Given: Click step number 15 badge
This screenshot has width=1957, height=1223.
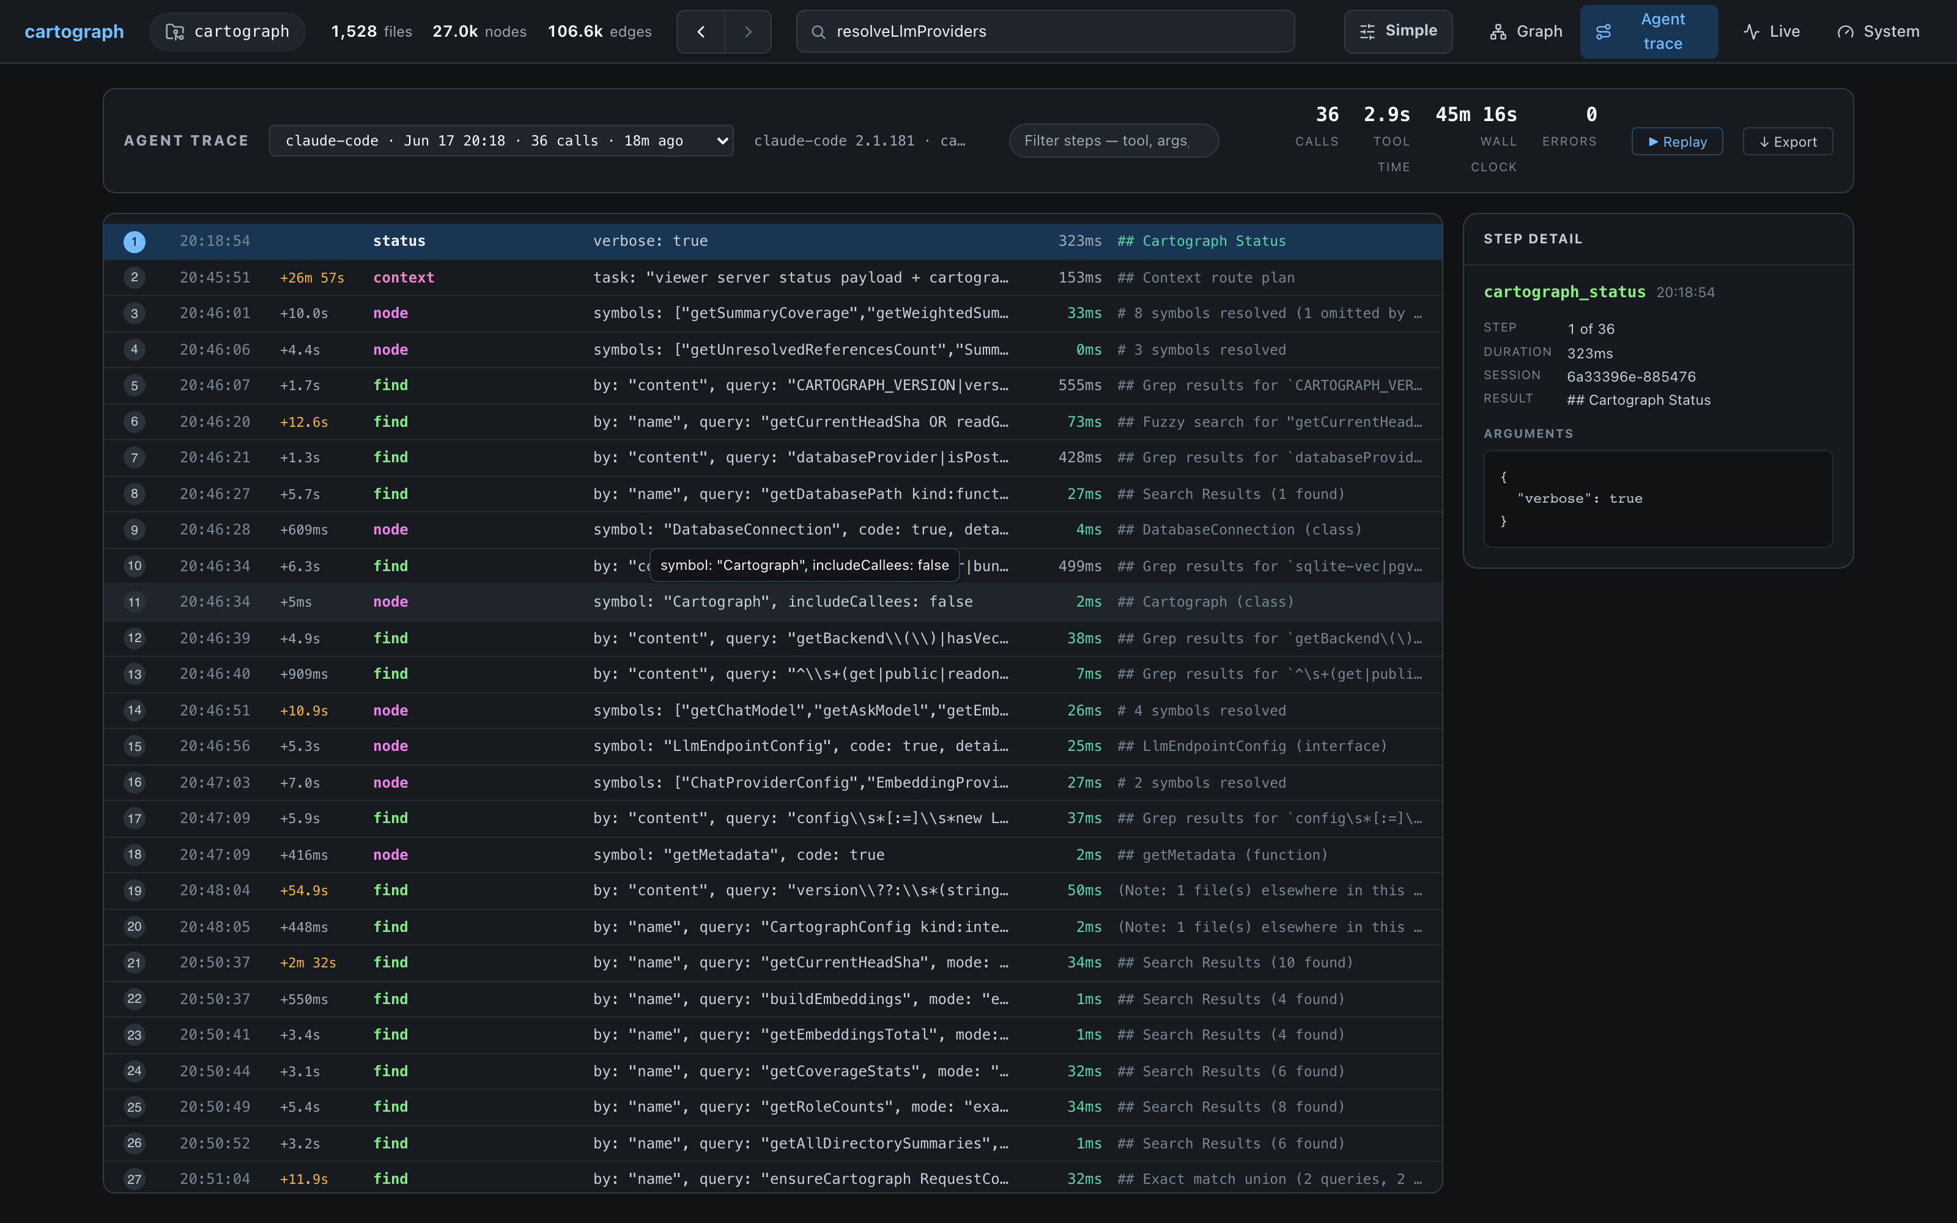Looking at the screenshot, I should click(x=135, y=746).
